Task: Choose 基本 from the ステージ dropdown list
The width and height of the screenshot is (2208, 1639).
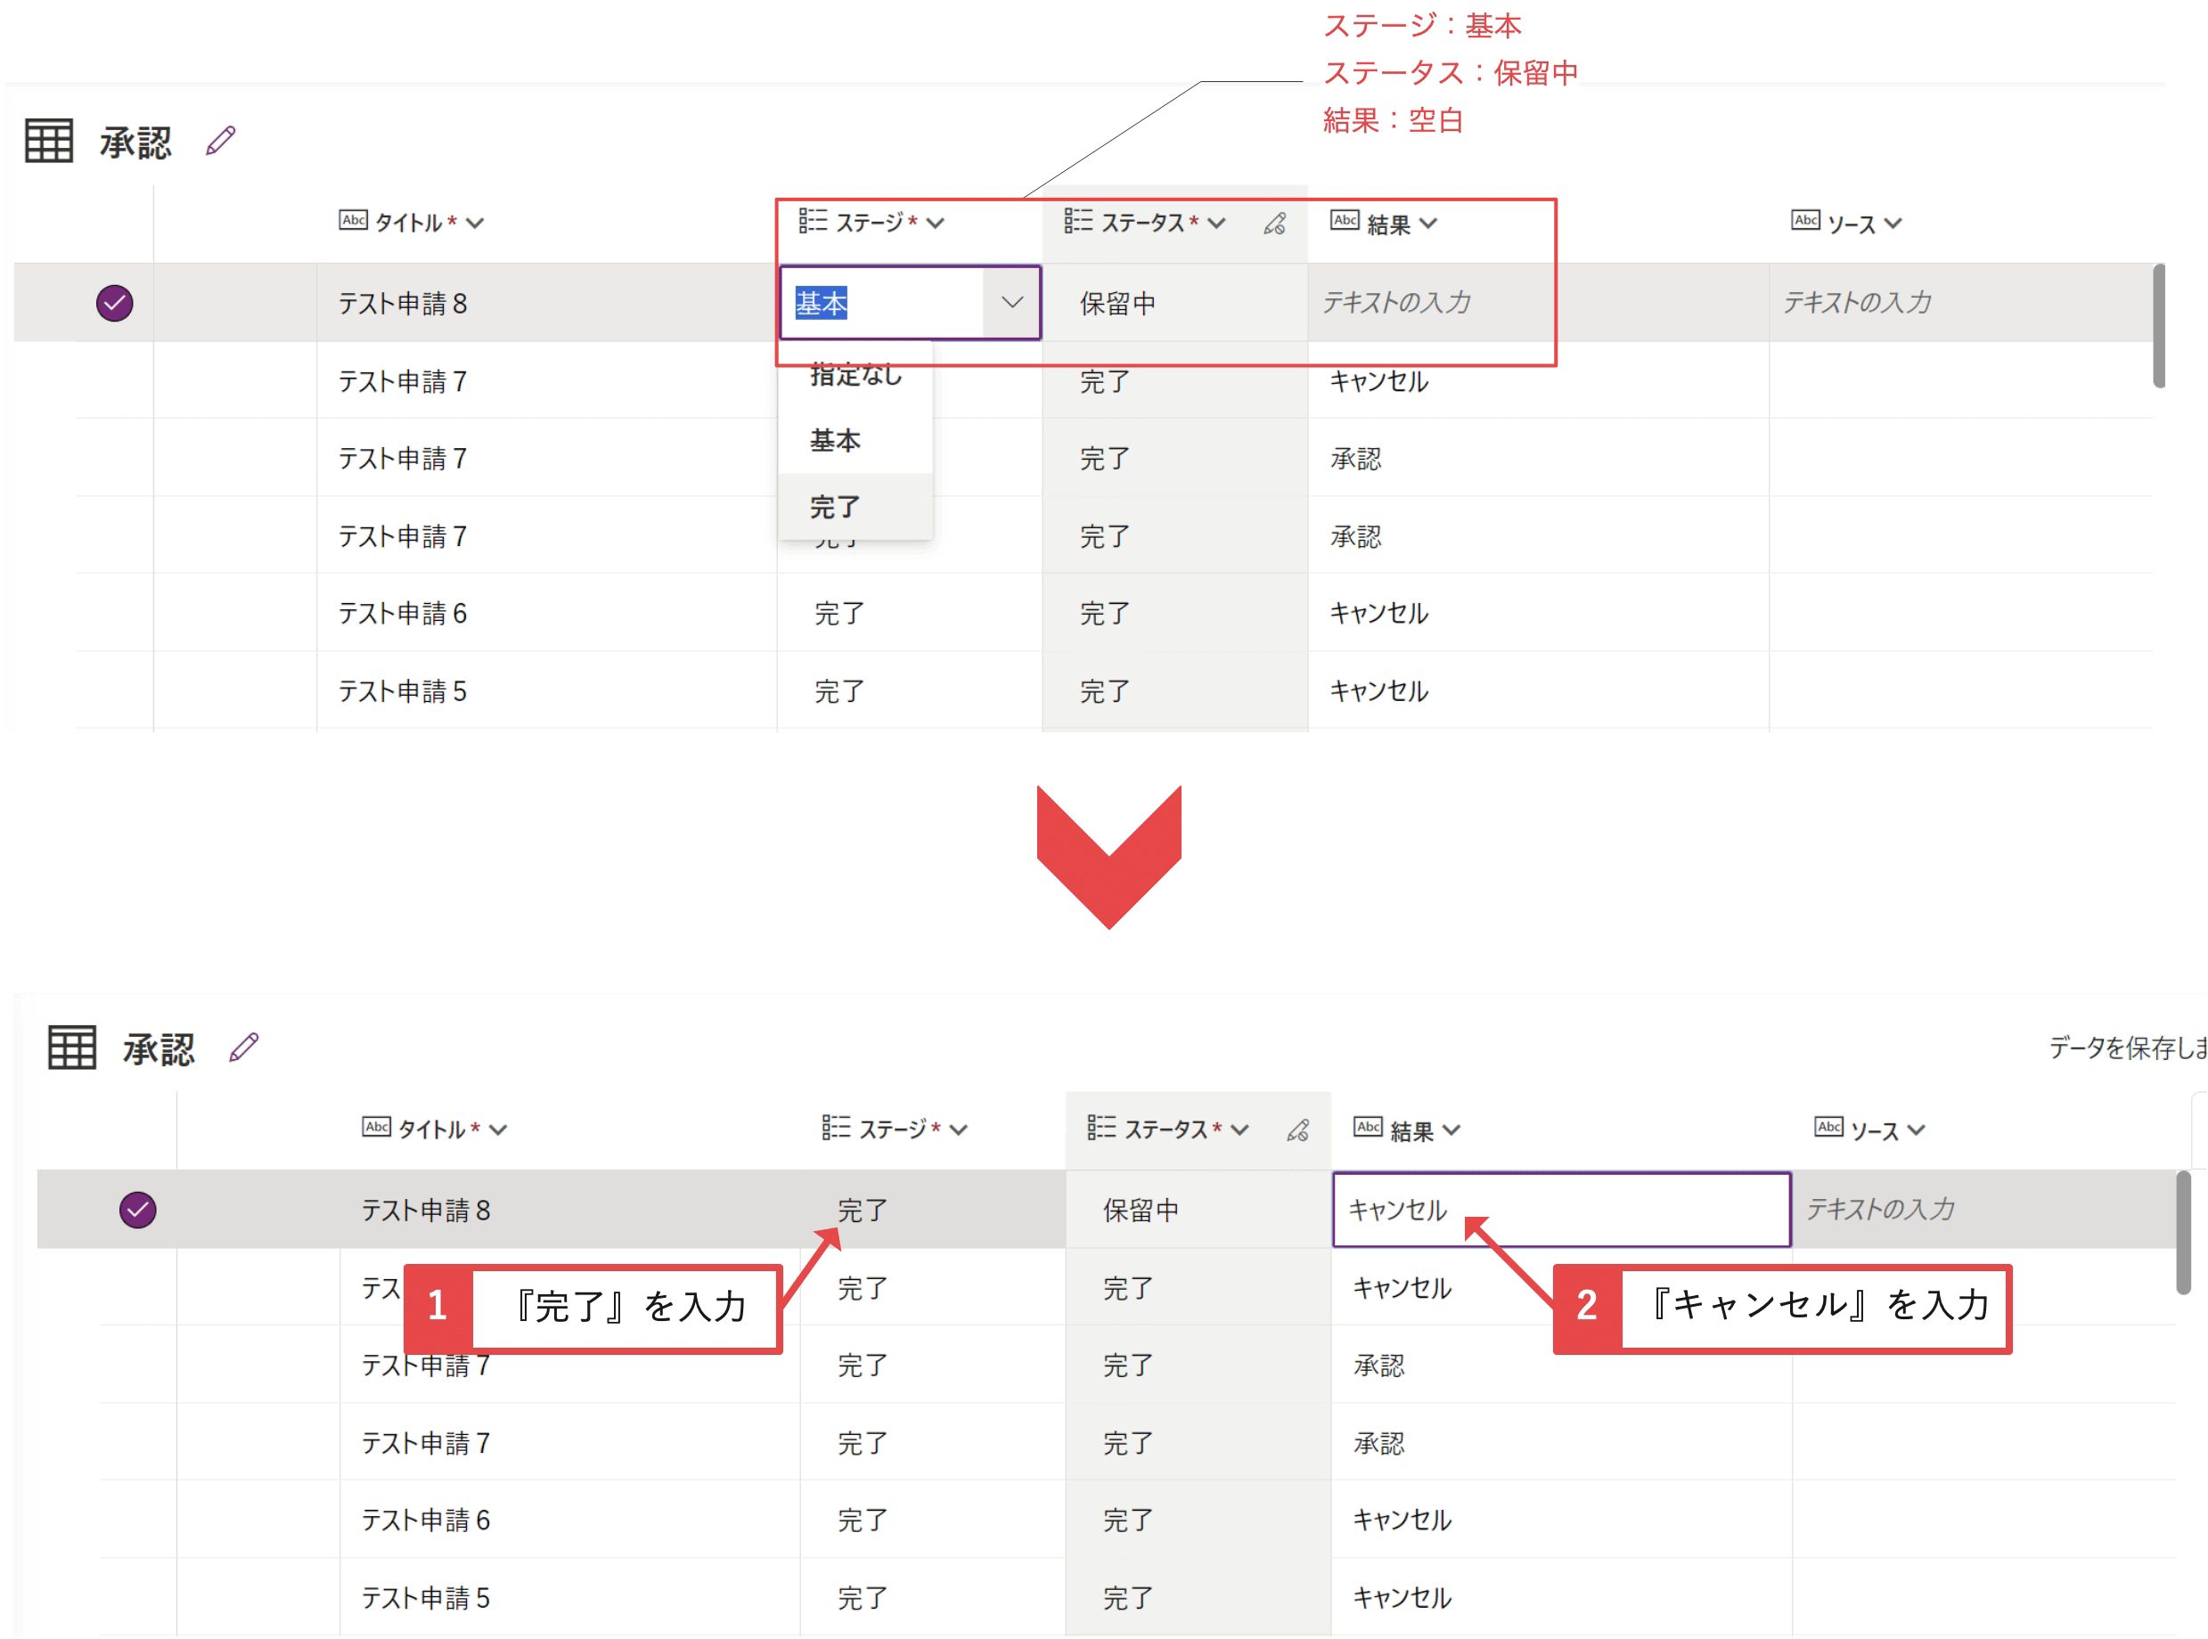Action: point(835,441)
